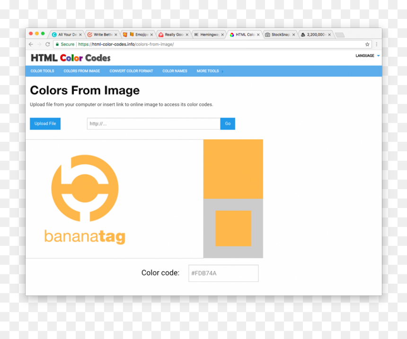The image size is (407, 339).
Task: Click the Colors From Image heading
Action: pos(85,90)
